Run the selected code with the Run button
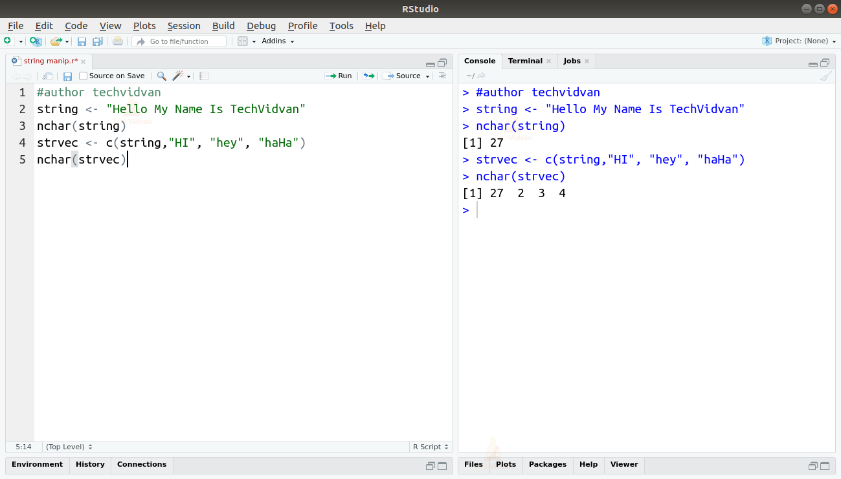The width and height of the screenshot is (841, 479). (x=339, y=76)
